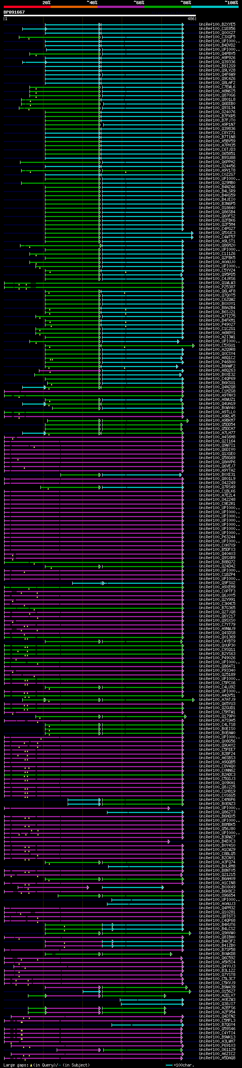Select hit UniRef100_Q5XUC3
Image resolution: width=242 pixels, height=1068 pixels.
(217, 233)
